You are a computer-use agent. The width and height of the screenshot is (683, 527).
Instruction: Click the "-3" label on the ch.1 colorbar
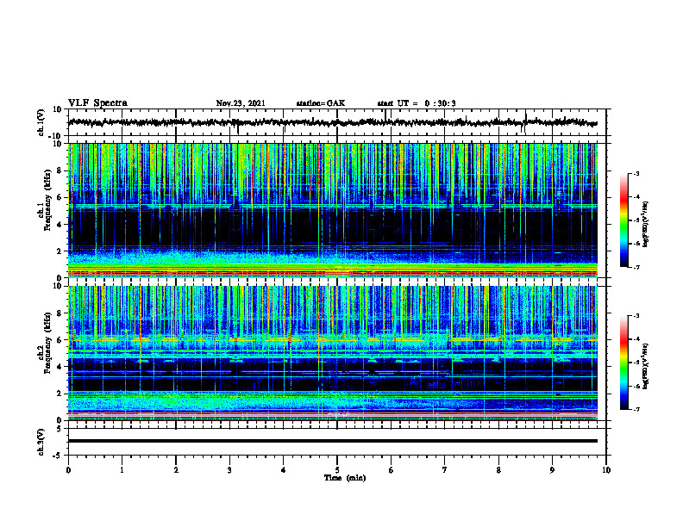tap(636, 173)
